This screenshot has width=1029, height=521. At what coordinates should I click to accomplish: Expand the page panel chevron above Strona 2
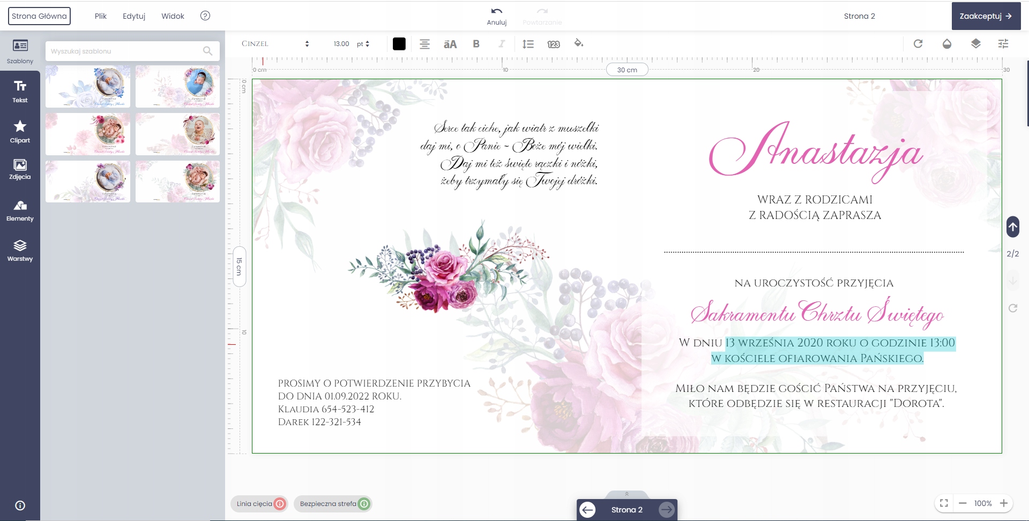(x=627, y=494)
